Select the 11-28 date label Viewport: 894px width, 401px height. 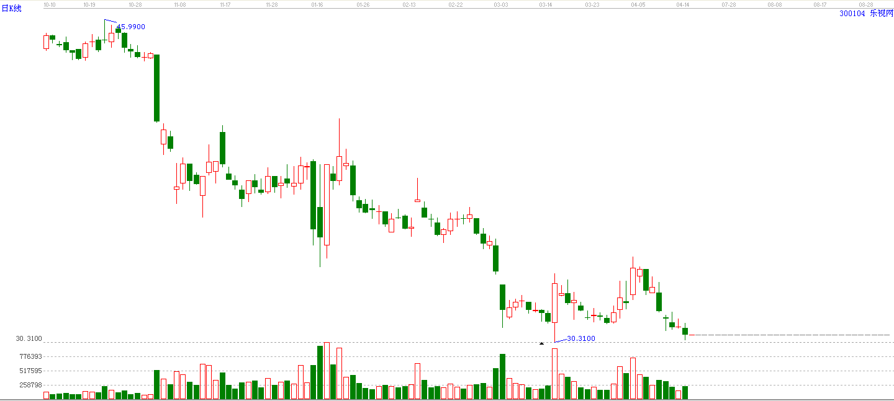coord(271,4)
